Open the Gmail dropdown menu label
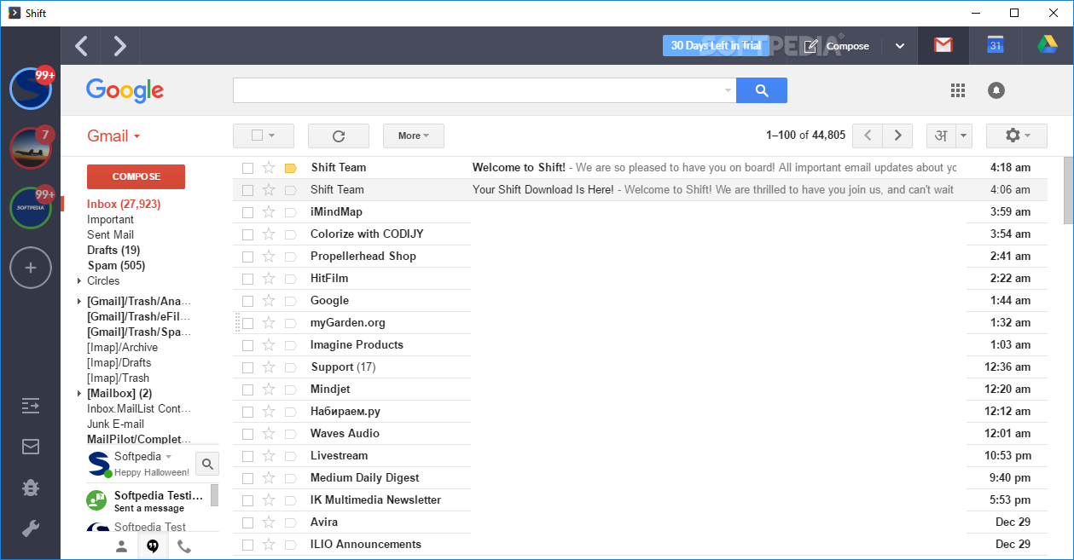 click(x=113, y=136)
